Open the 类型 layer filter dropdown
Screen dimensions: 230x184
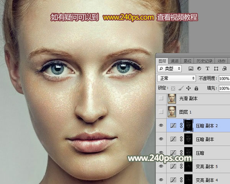(169, 68)
